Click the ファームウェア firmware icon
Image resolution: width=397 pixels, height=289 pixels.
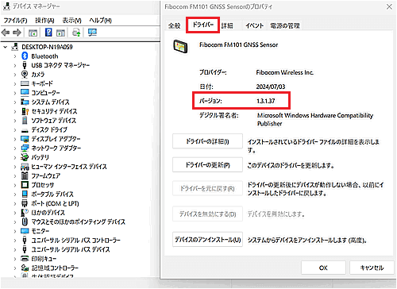25,175
